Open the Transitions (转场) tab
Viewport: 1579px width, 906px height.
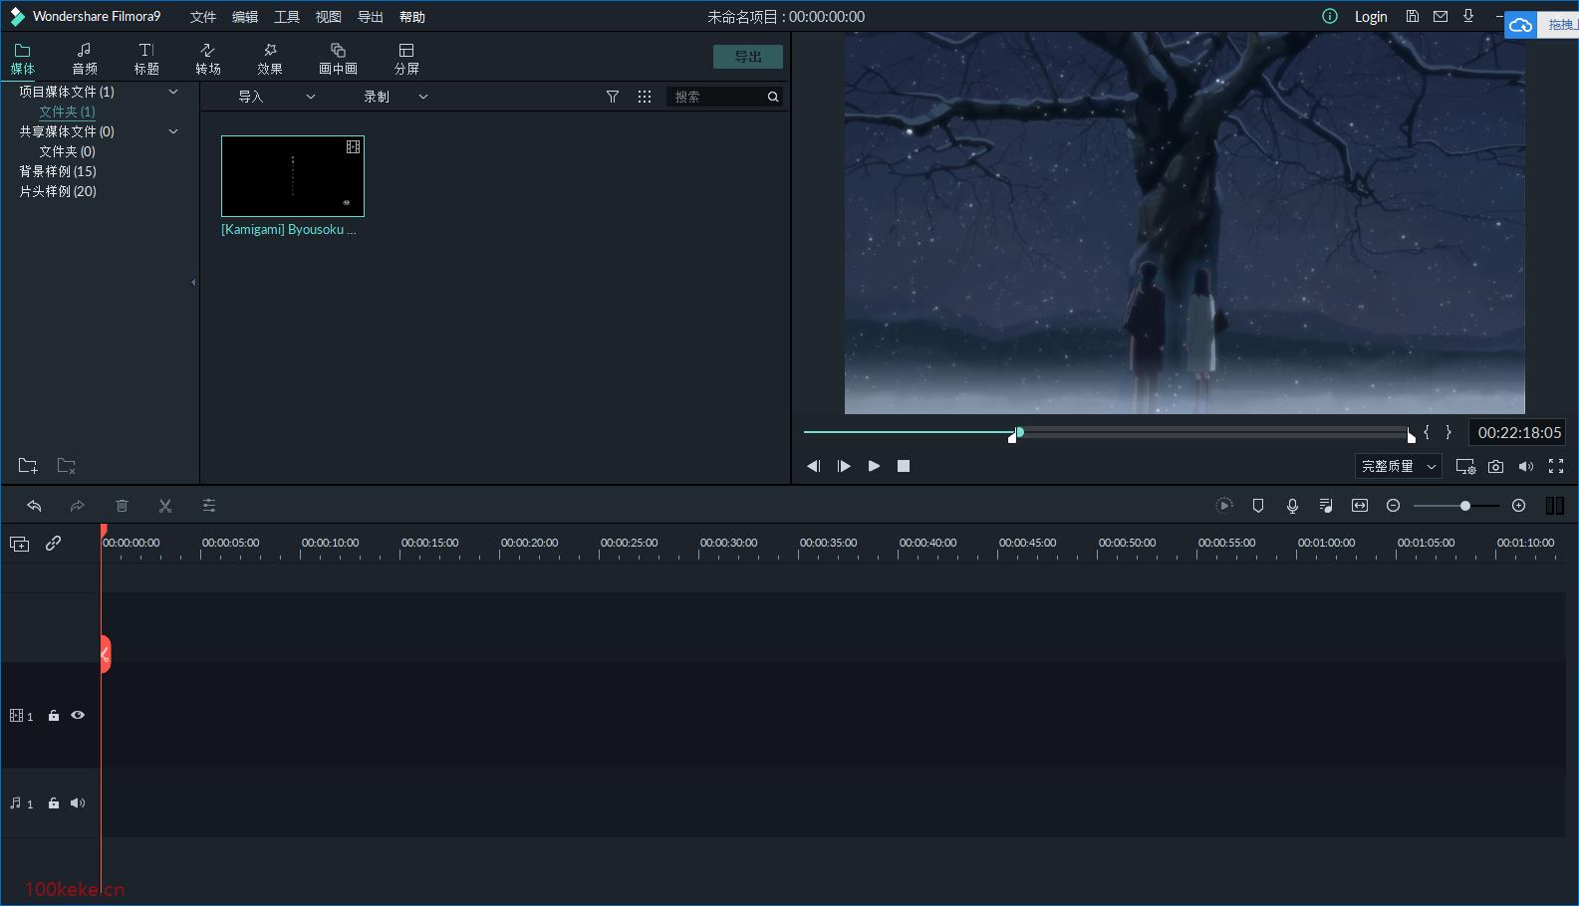coord(208,59)
